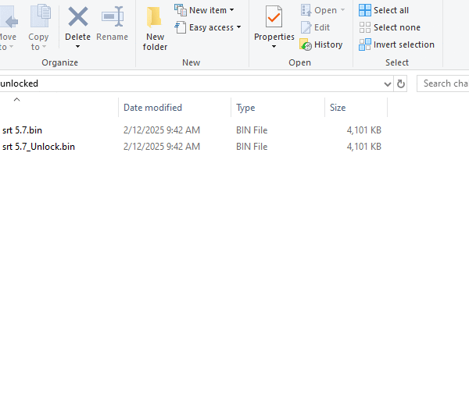Expand the Delete dropdown arrow
The width and height of the screenshot is (469, 412).
coord(77,47)
